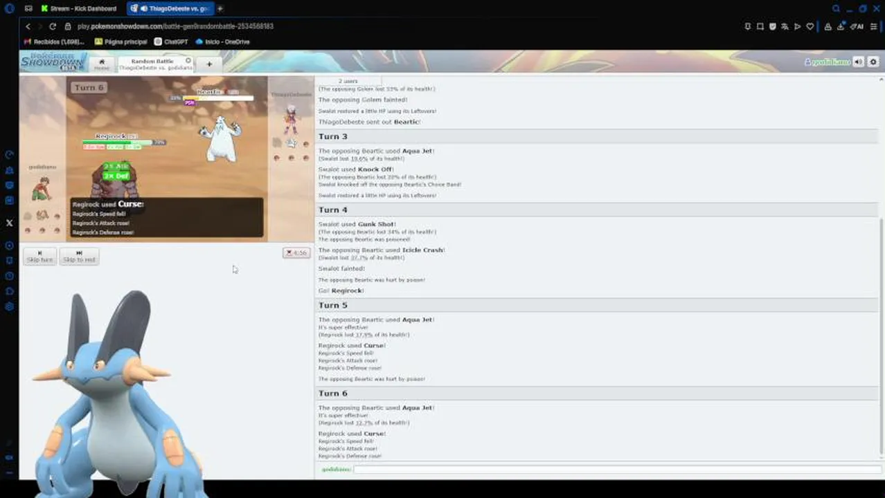Click the translate page icon

click(785, 26)
